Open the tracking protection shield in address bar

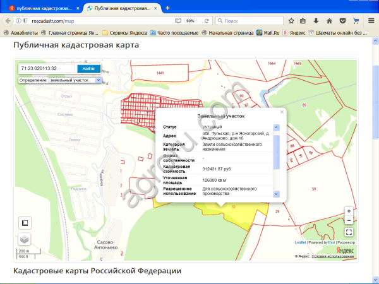(x=25, y=21)
